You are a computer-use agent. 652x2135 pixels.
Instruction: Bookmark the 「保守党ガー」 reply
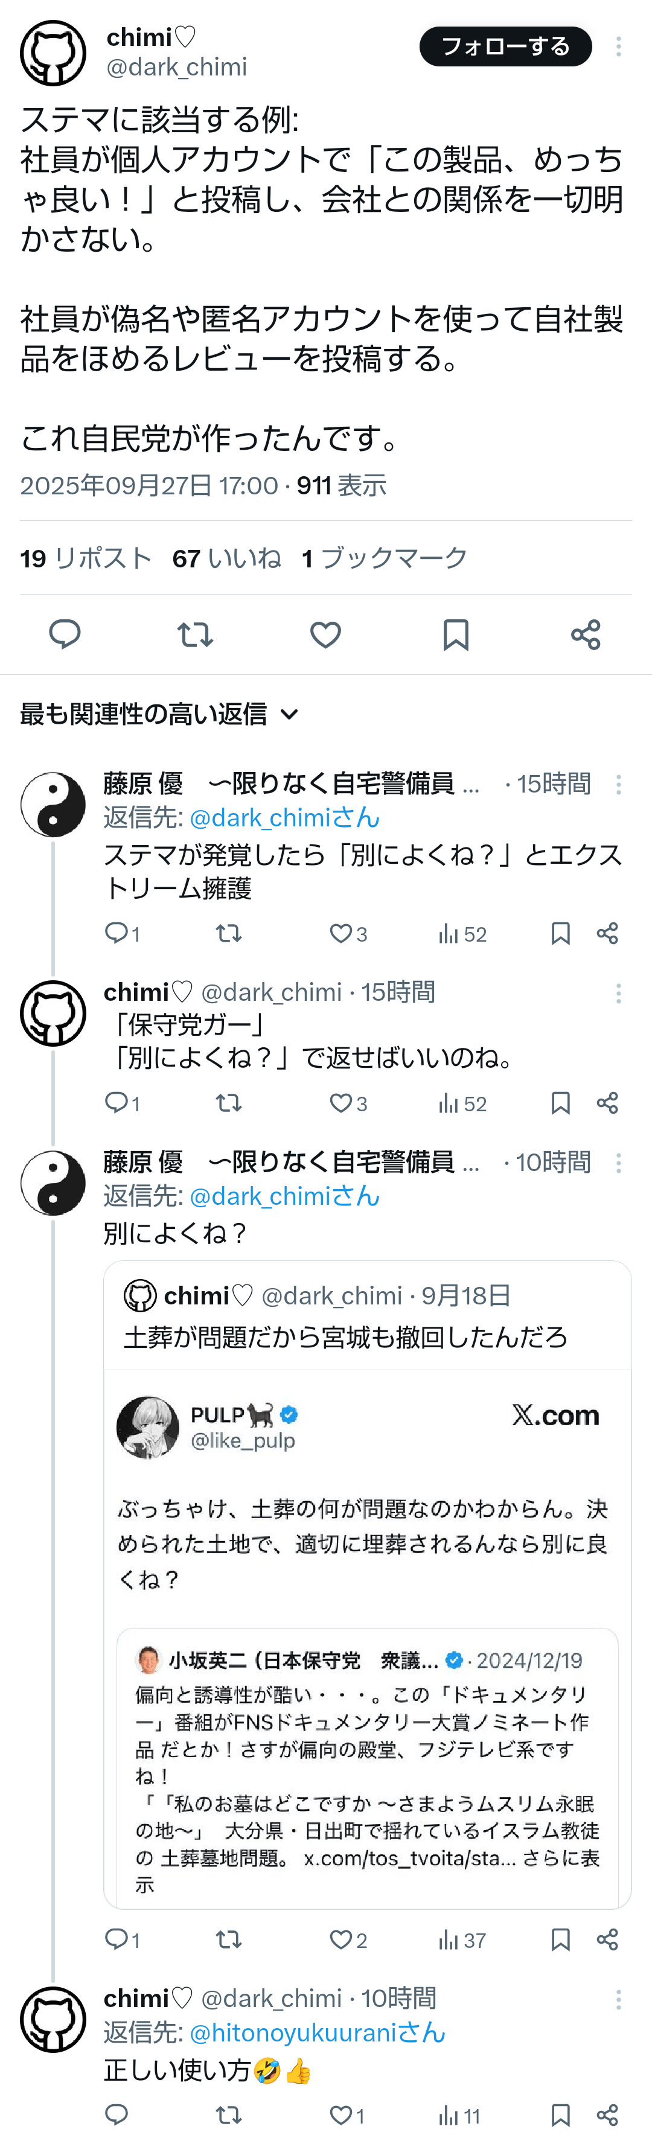click(x=560, y=1103)
